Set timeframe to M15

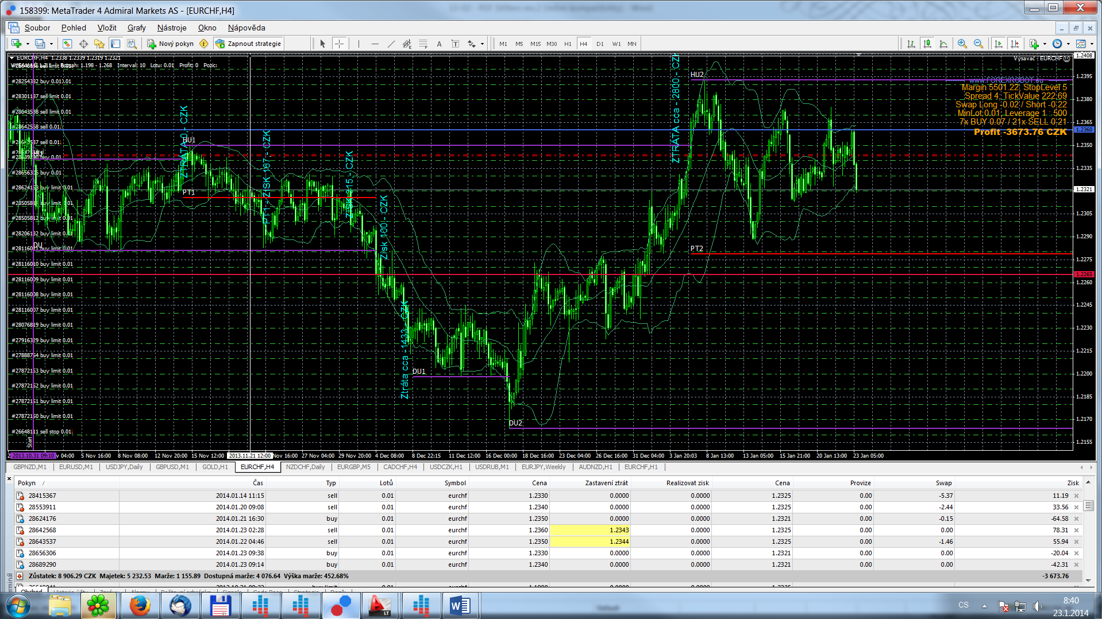click(x=535, y=44)
